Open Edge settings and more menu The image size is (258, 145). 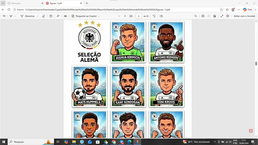tap(239, 10)
